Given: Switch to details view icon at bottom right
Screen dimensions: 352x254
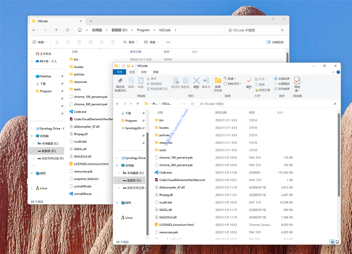Looking at the screenshot, I should click(332, 242).
